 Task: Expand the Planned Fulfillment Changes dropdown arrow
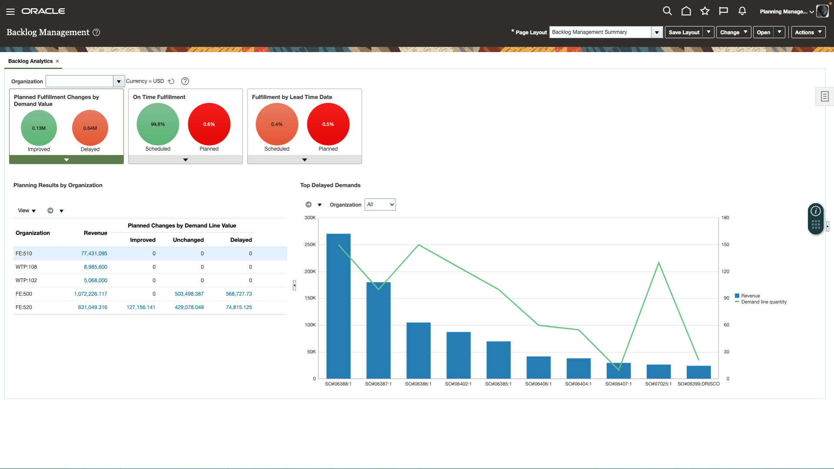coord(66,160)
